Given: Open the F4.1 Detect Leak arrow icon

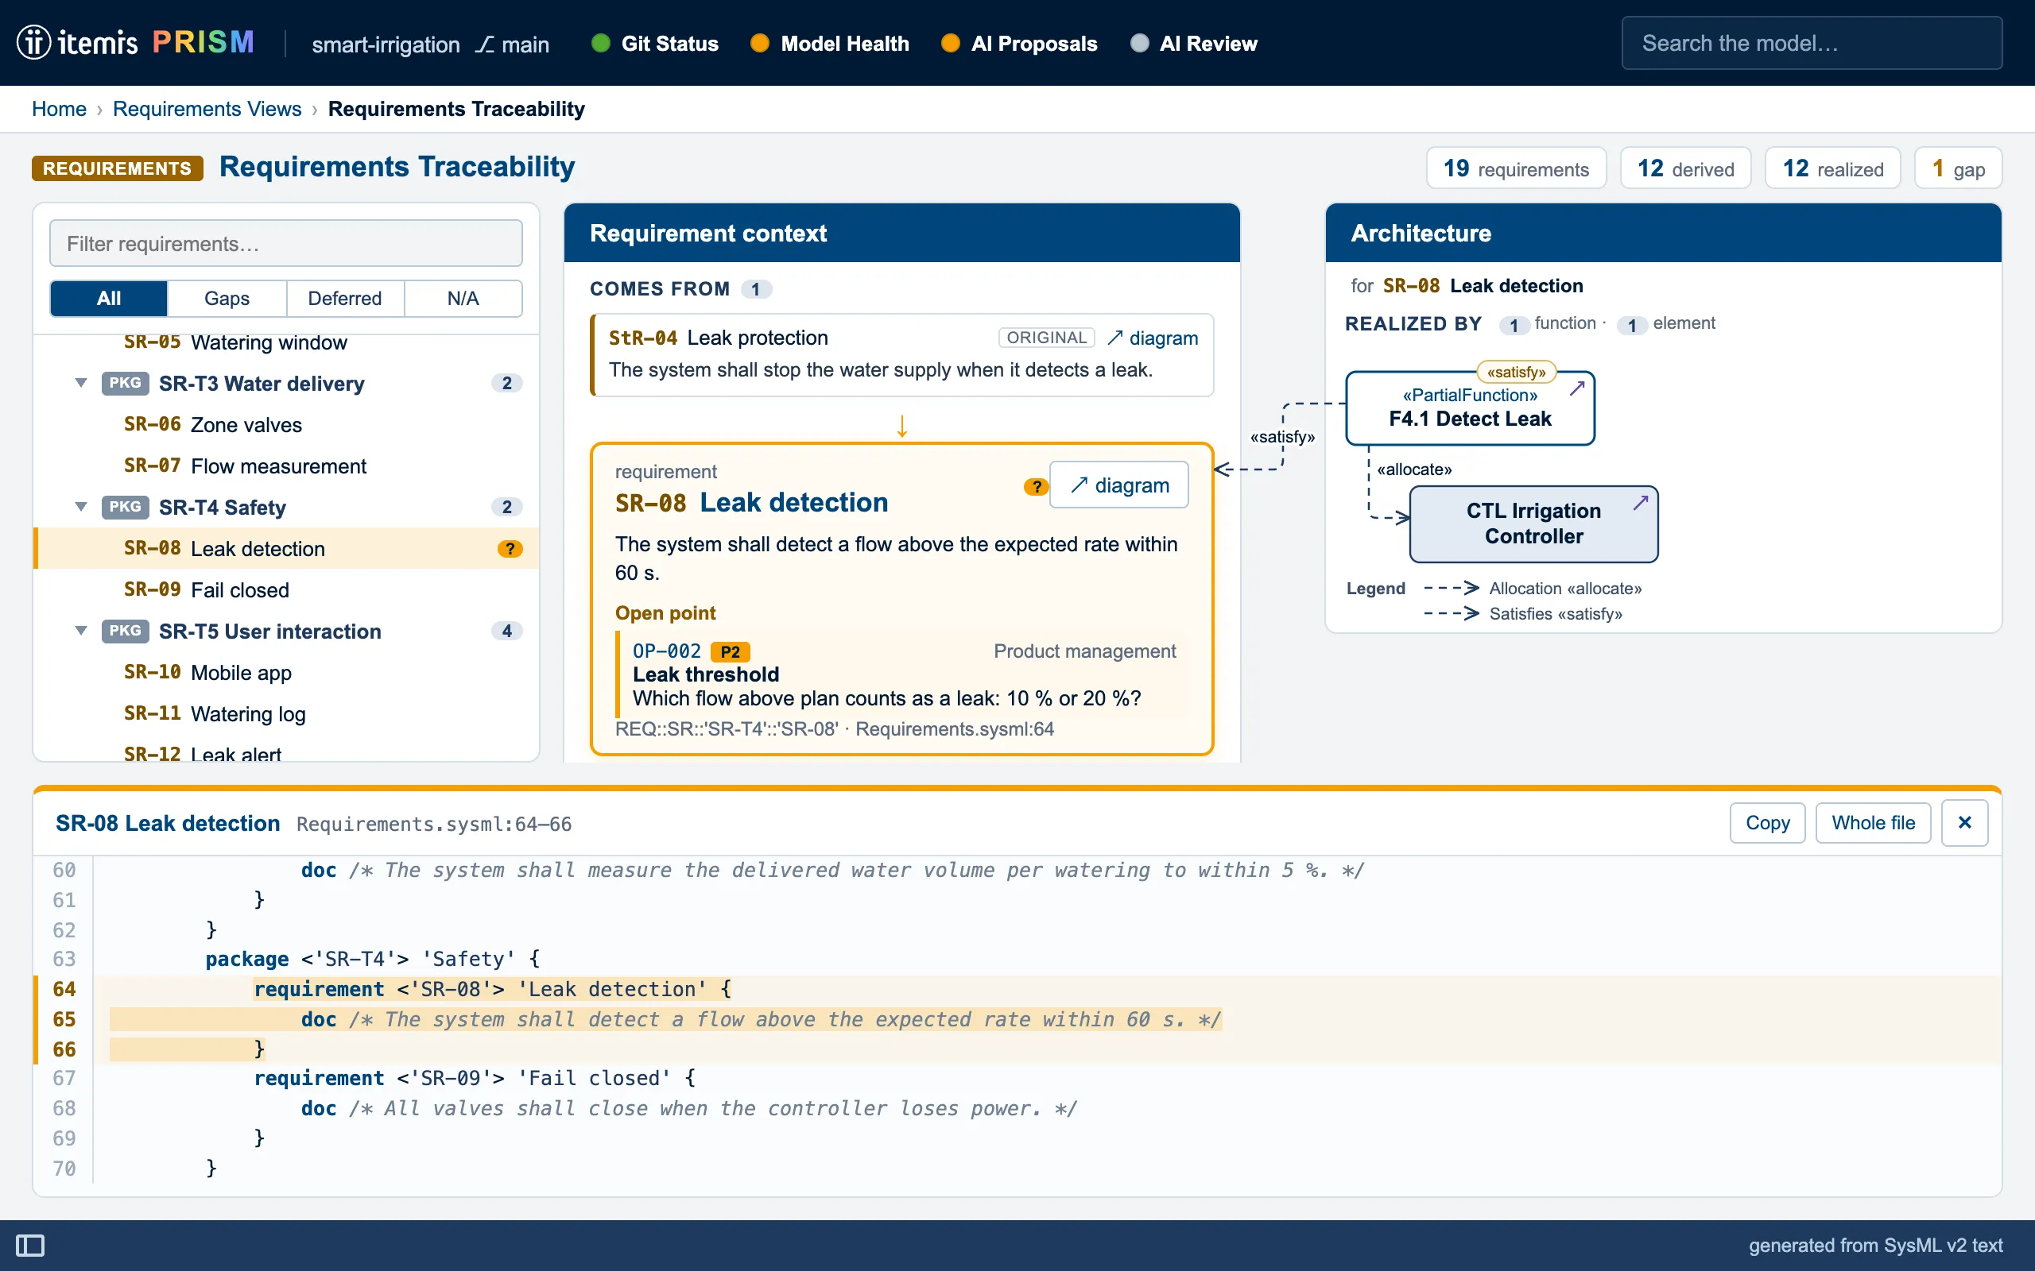Looking at the screenshot, I should [1576, 388].
